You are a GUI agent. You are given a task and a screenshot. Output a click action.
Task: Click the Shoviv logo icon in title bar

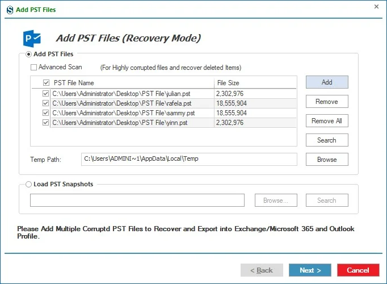[10, 10]
